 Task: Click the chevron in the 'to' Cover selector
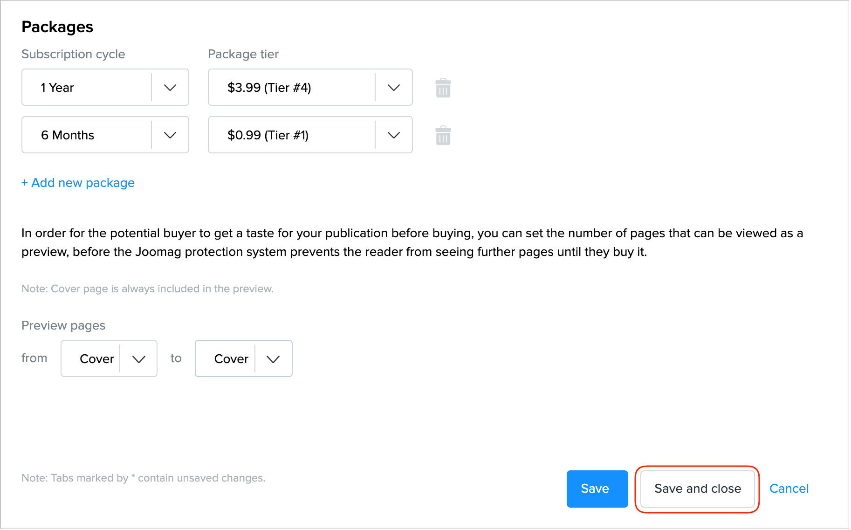pos(273,359)
